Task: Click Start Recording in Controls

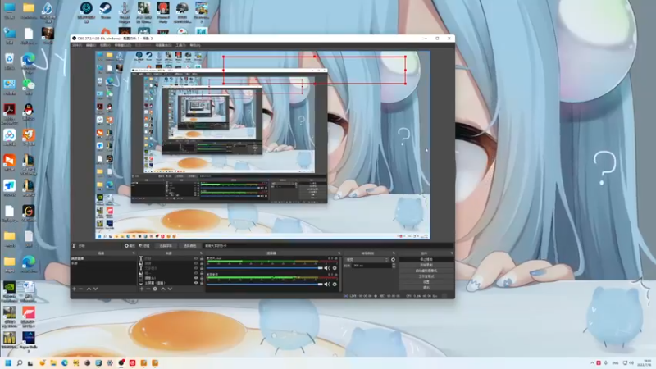Action: pos(426,265)
